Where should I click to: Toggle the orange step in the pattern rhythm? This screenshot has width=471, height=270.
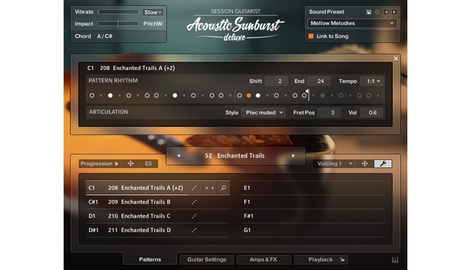[x=249, y=95]
